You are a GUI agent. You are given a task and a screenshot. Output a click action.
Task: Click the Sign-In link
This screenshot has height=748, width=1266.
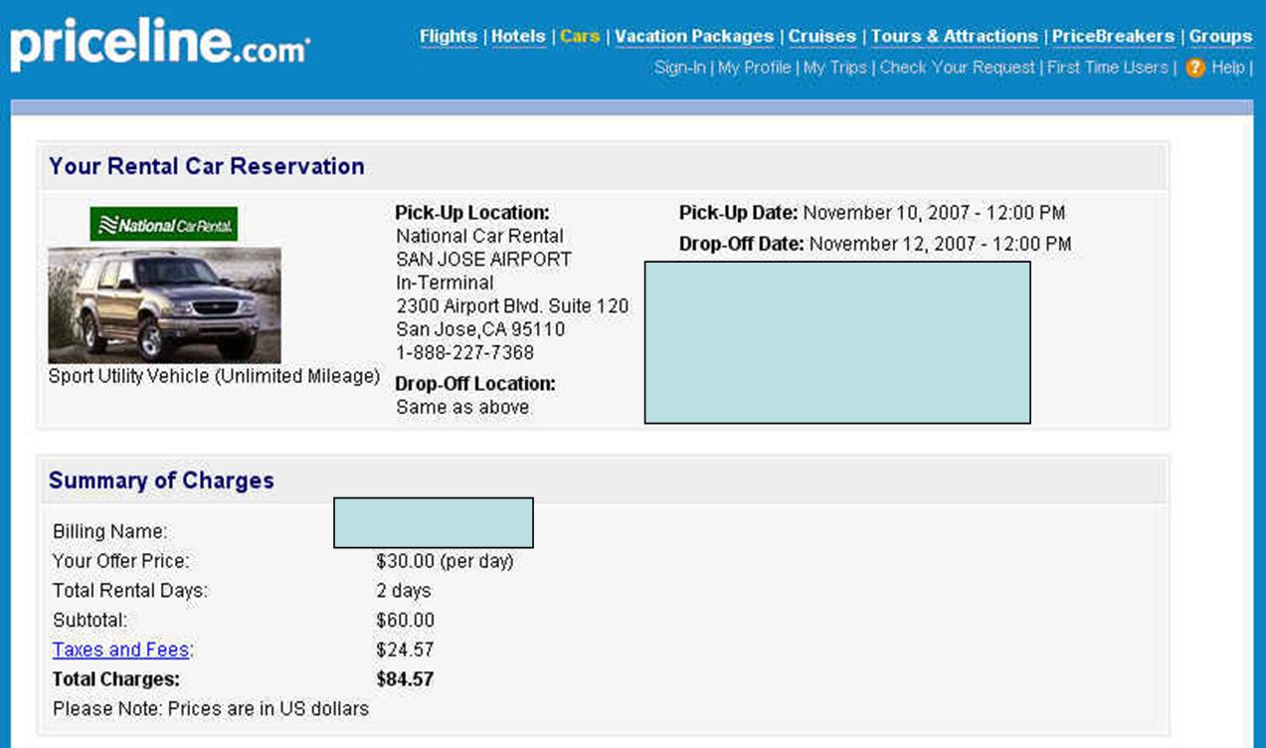click(680, 68)
